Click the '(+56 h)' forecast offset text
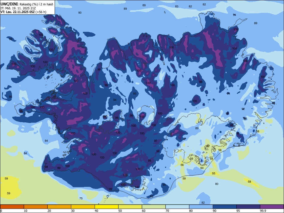Screen dimensions: 284x213 [41, 12]
